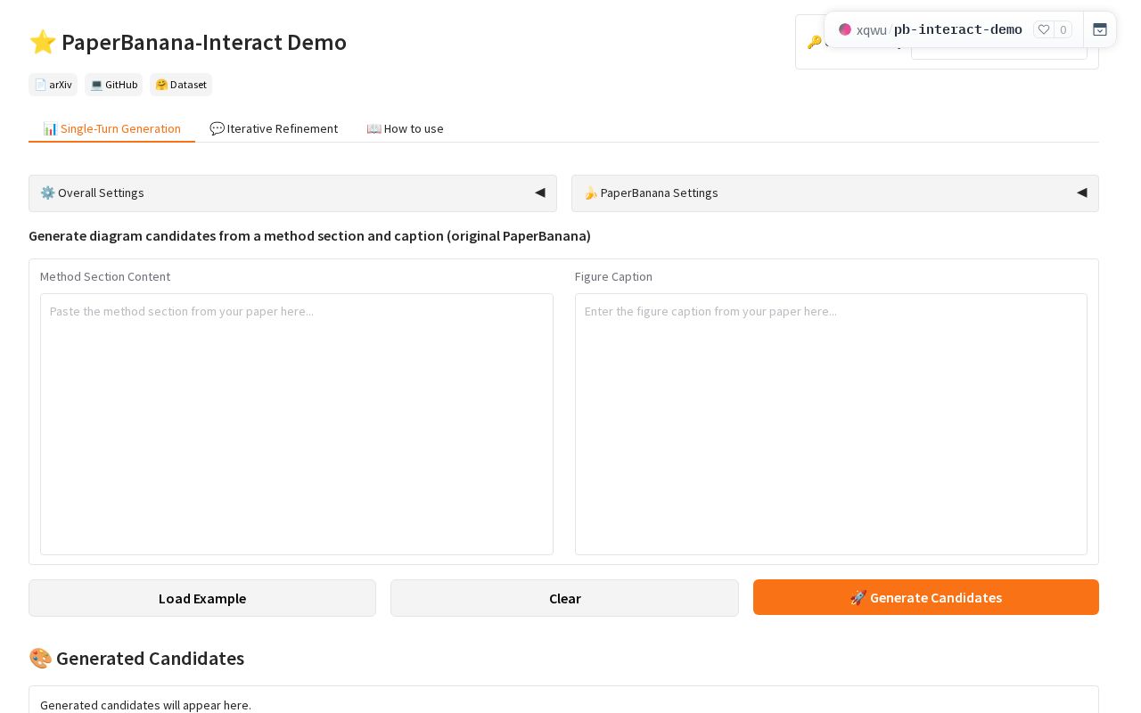The width and height of the screenshot is (1141, 713).
Task: Open the pb-interact-demo space link
Action: [x=958, y=29]
